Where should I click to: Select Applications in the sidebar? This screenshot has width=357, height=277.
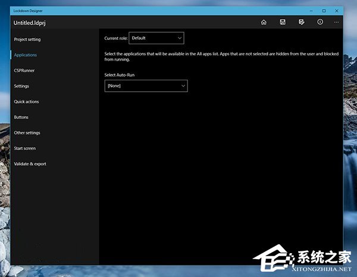point(26,55)
